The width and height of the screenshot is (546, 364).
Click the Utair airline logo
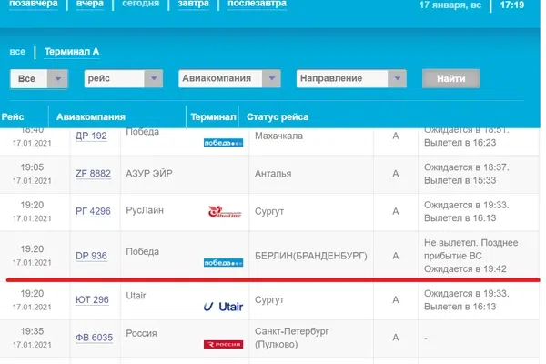coord(223,307)
